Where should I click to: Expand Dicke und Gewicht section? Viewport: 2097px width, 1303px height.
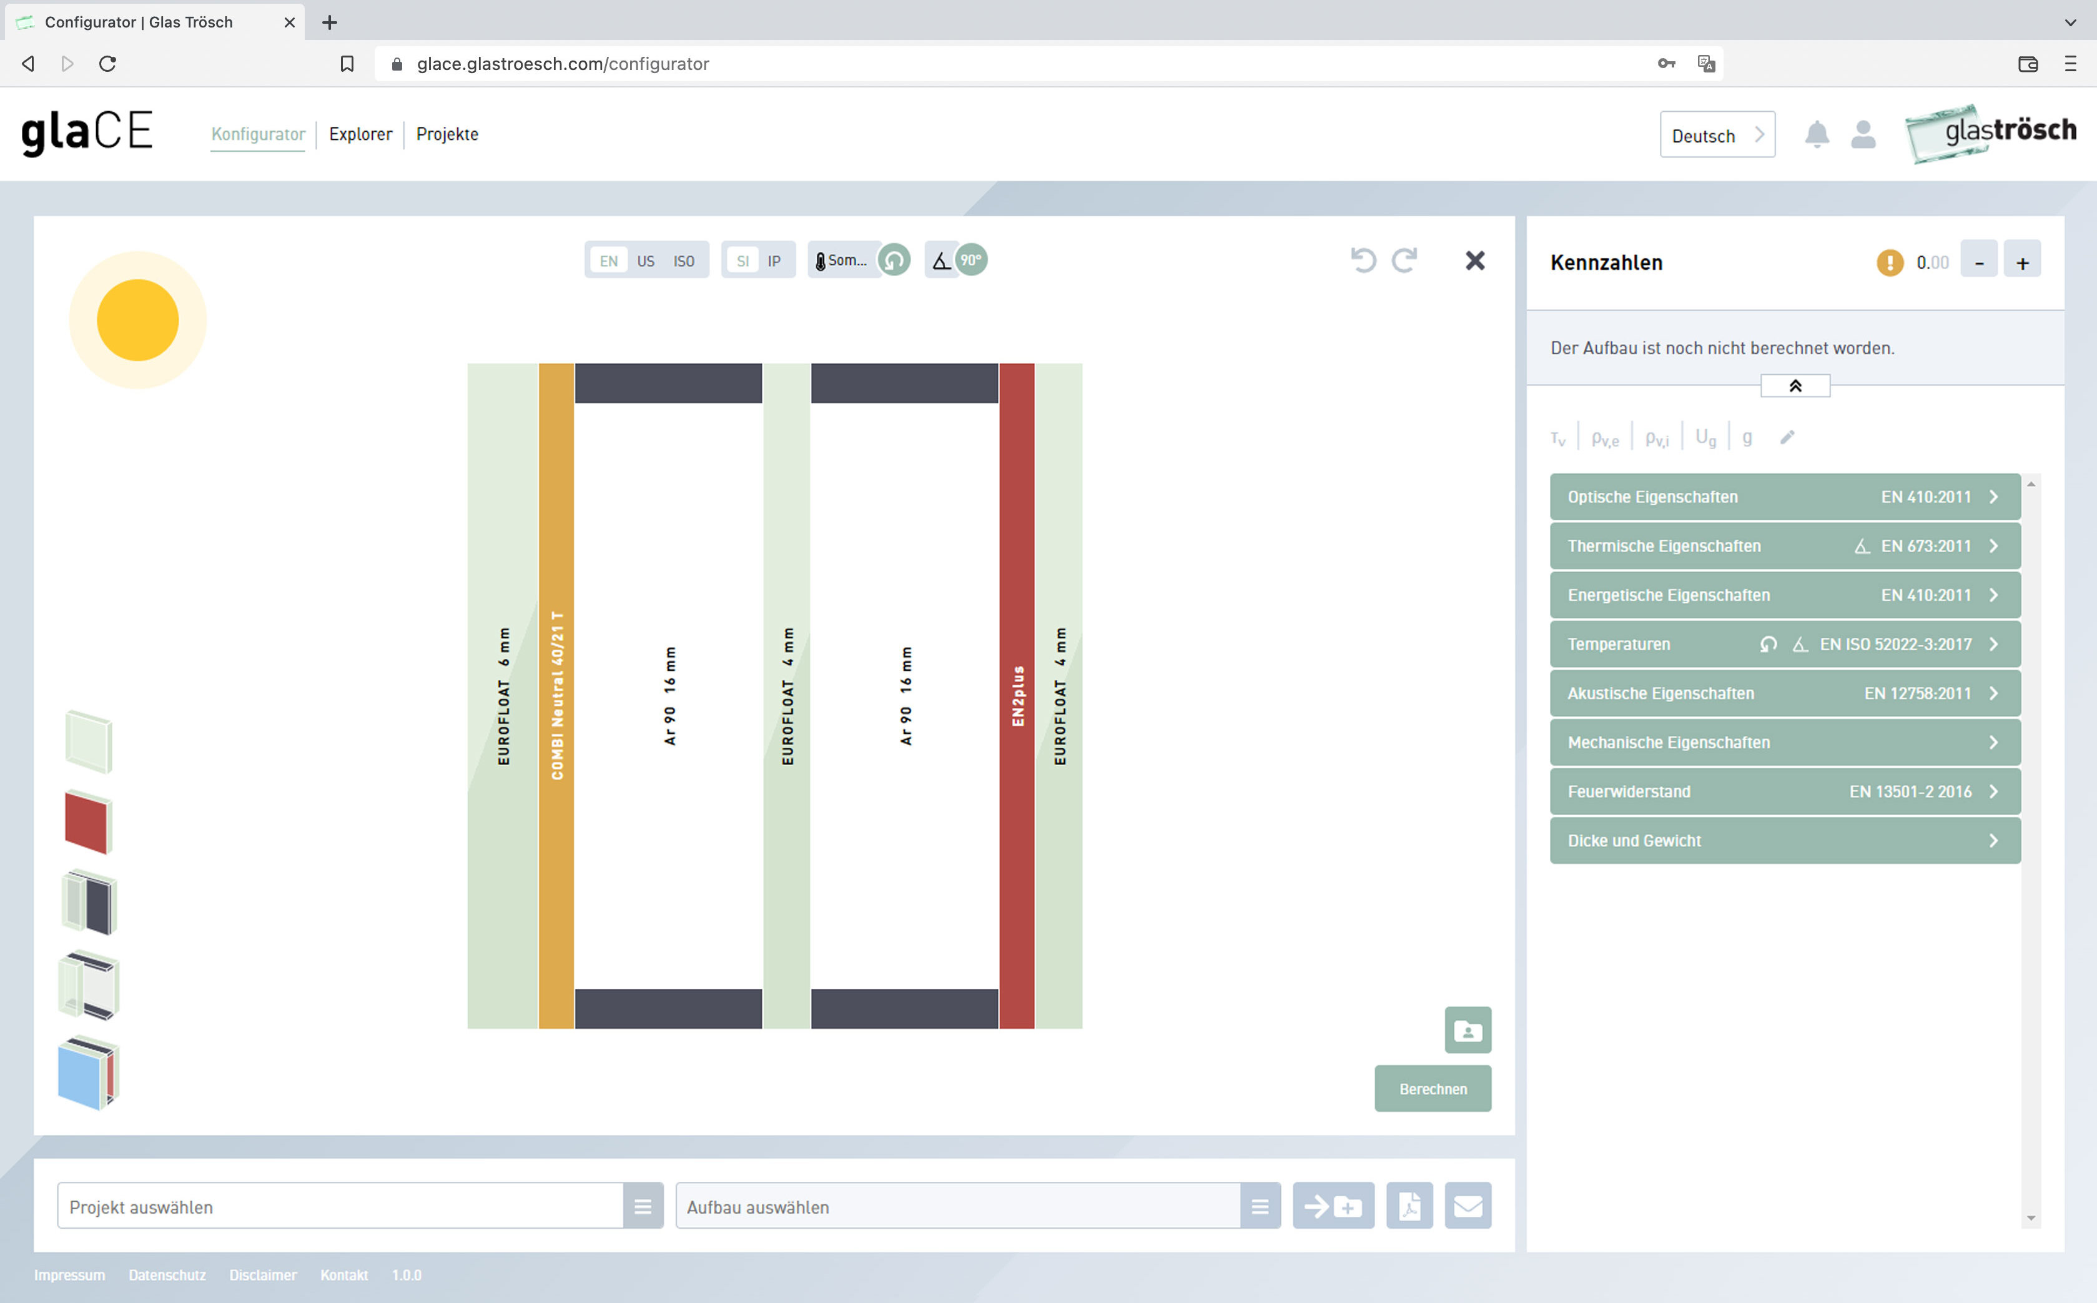point(1785,841)
